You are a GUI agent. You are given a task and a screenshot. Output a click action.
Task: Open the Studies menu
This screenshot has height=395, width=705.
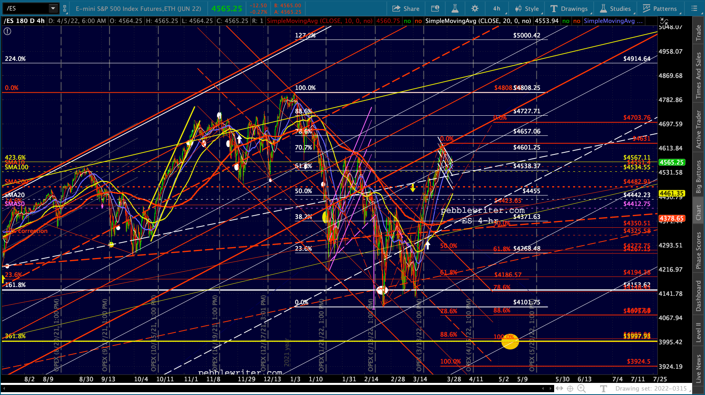615,8
